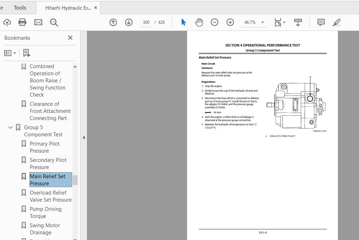This screenshot has width=359, height=240.
Task: Choose the arrow selection tool
Action: click(183, 22)
